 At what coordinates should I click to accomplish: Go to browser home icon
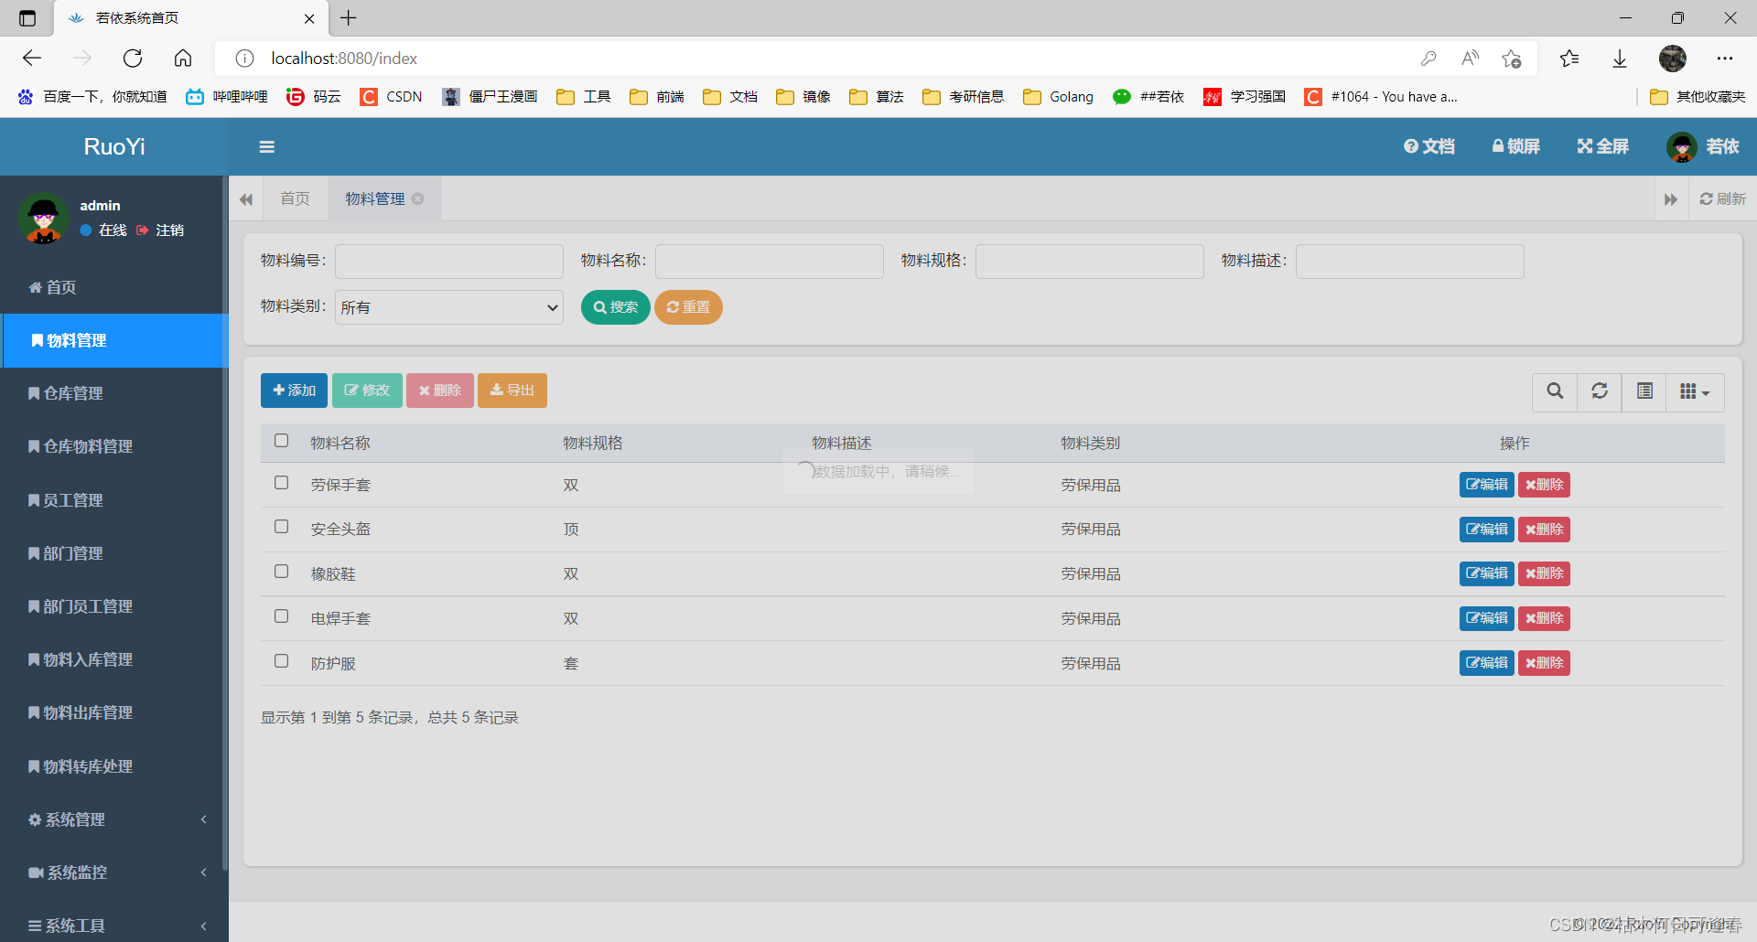(183, 59)
